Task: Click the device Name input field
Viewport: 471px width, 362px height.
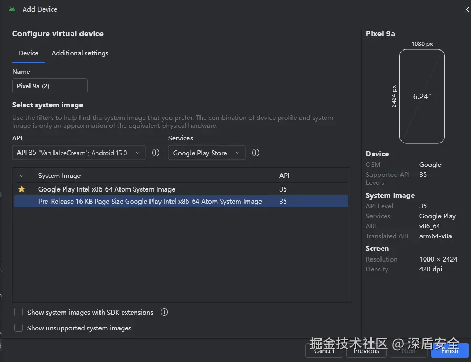Action: (50, 86)
